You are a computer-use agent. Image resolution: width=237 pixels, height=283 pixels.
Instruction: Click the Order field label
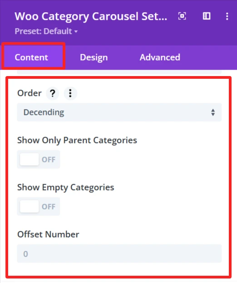[30, 93]
